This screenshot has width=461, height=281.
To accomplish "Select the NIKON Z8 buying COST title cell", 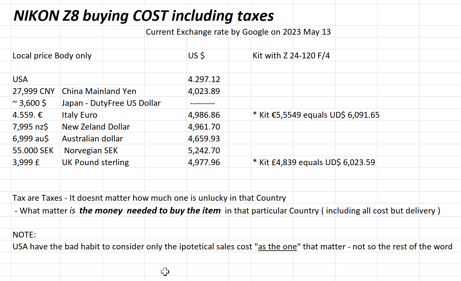I will tap(144, 16).
